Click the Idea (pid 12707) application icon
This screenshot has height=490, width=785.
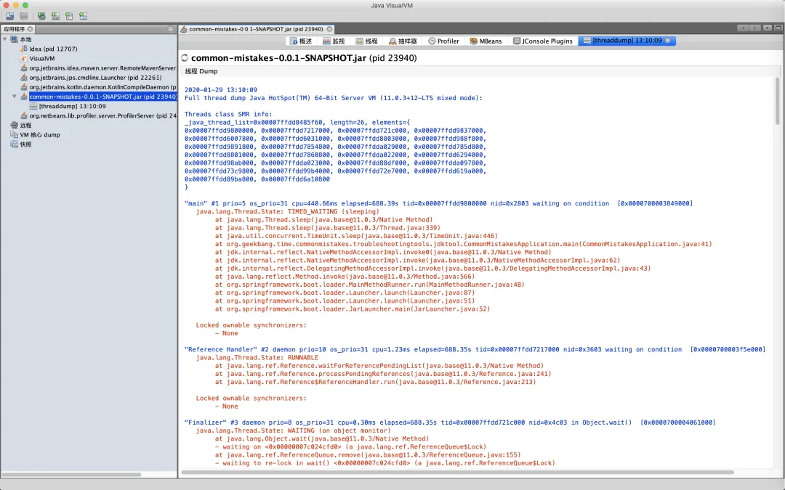24,49
